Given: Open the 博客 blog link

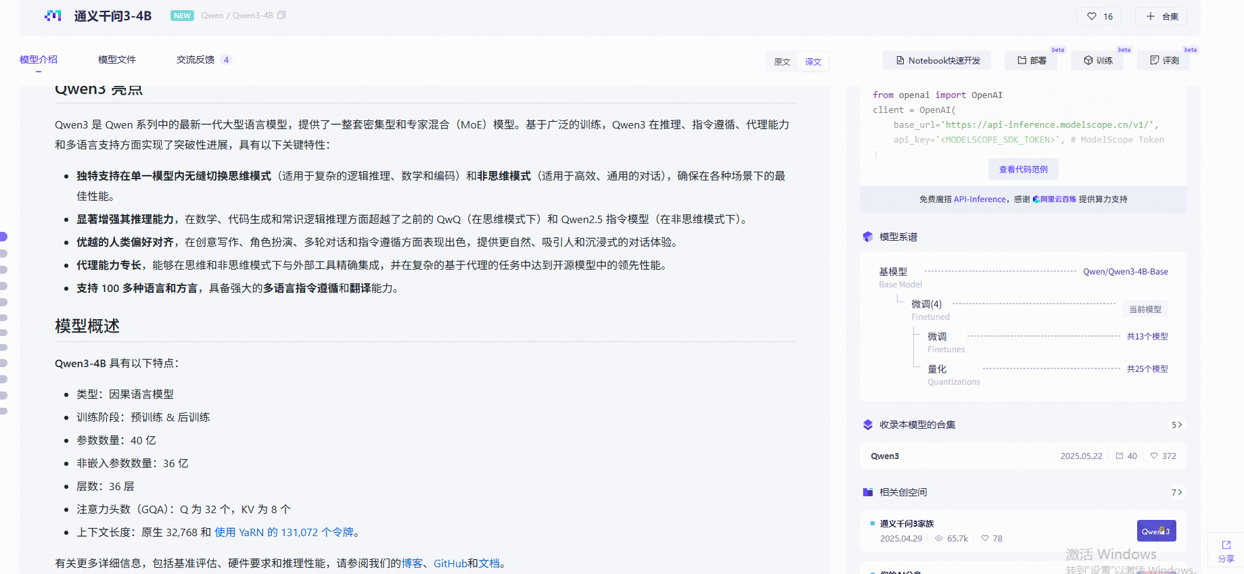Looking at the screenshot, I should click(x=412, y=563).
